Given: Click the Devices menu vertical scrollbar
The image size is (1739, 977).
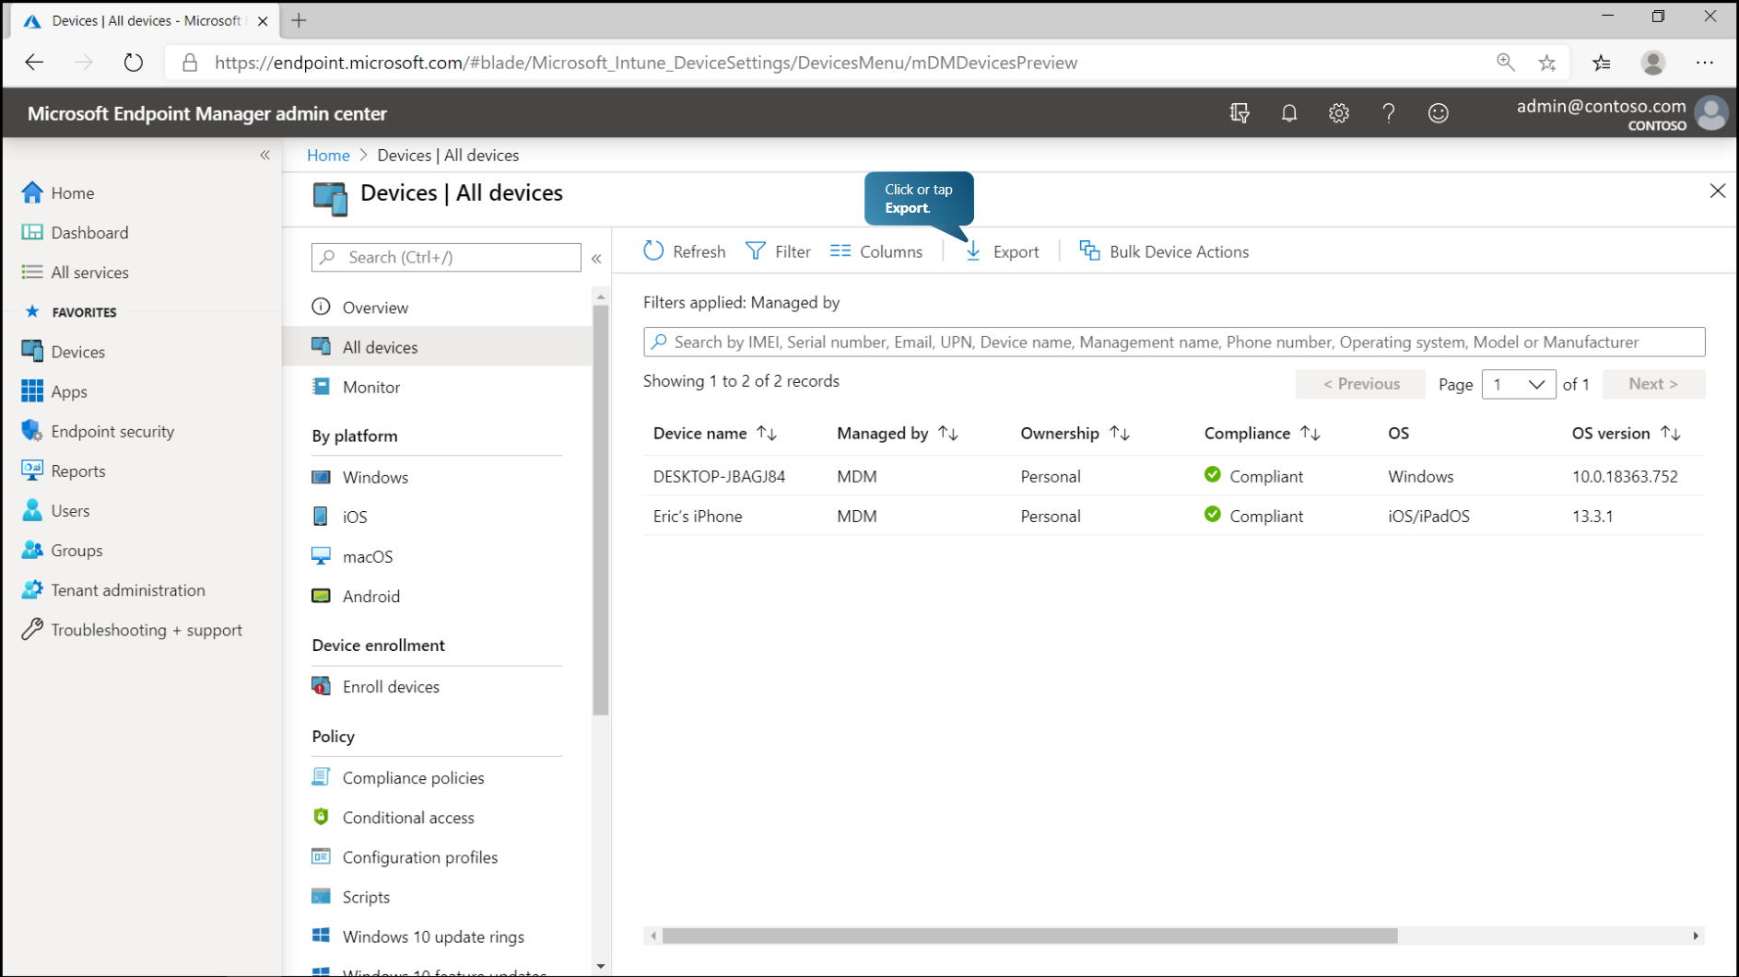Looking at the screenshot, I should [x=601, y=509].
